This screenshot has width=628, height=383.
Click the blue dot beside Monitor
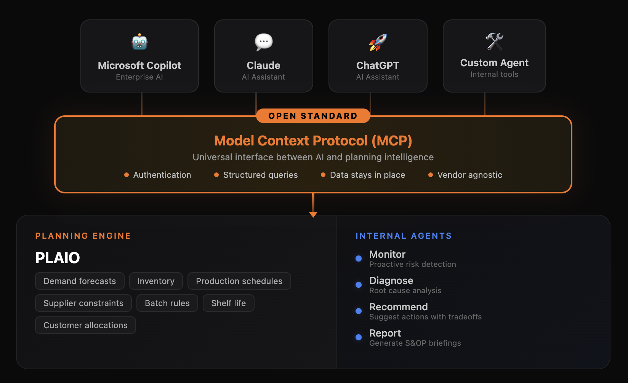(359, 259)
